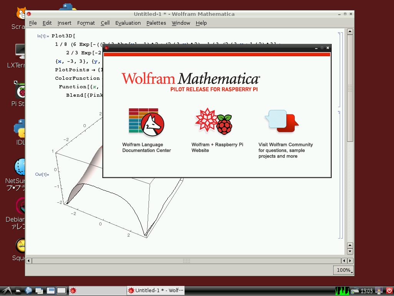Select the Untitled-1 * - Wolf… taskbar button

tap(155, 291)
